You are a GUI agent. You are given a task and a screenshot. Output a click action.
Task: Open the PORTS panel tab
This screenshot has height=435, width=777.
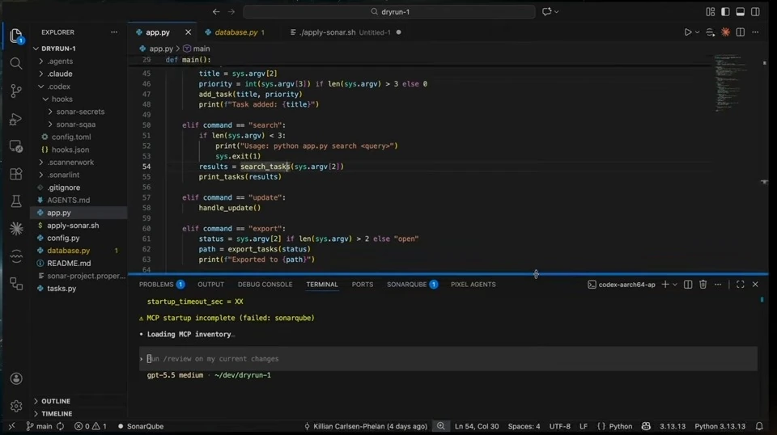[363, 284]
